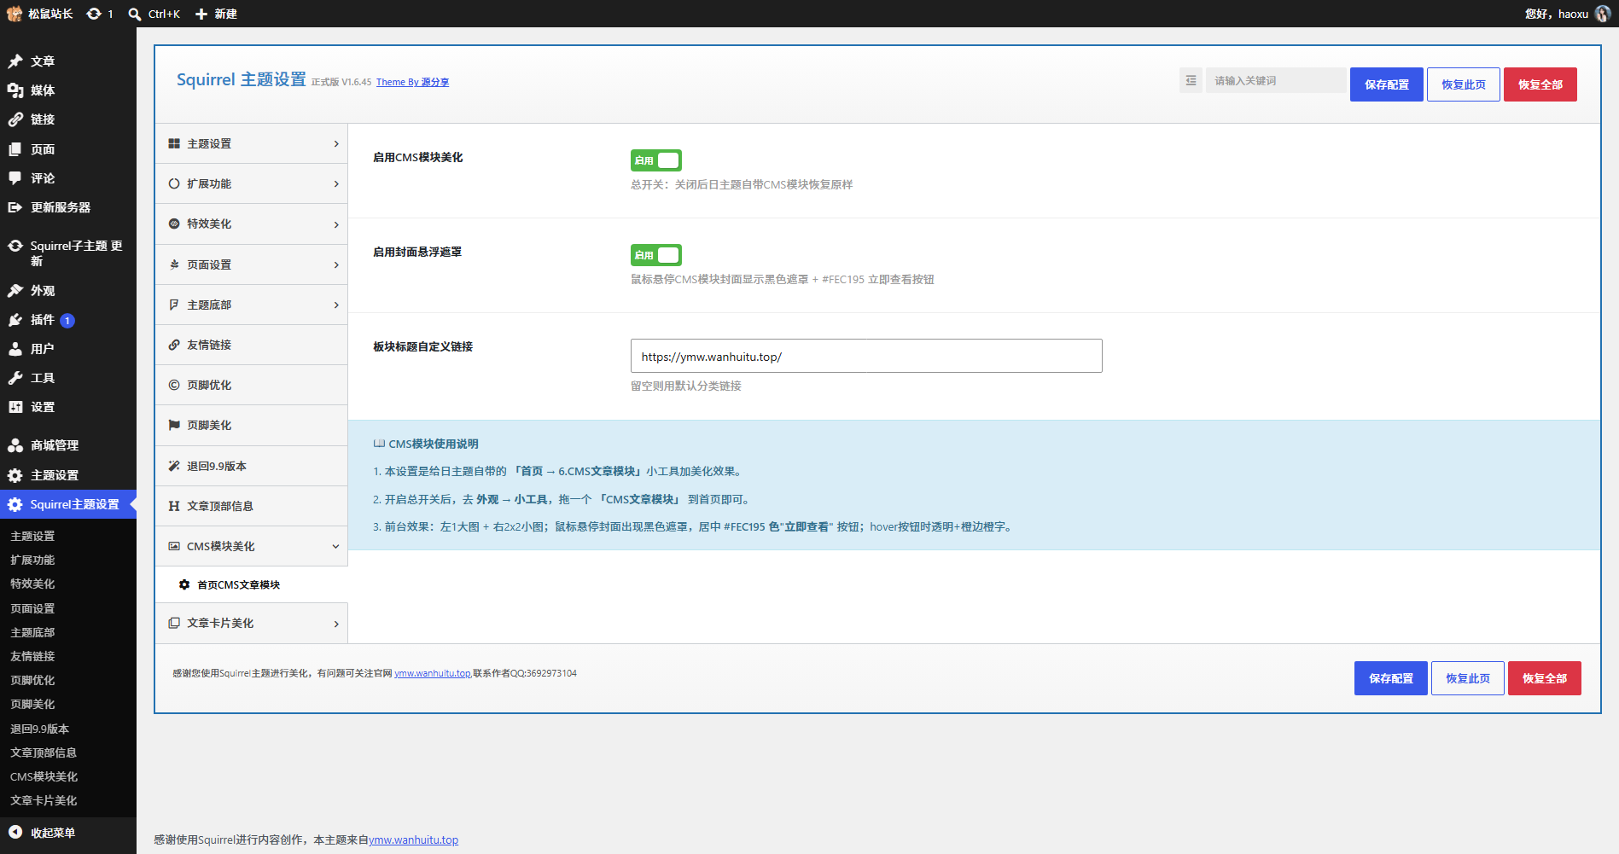
Task: Click the bottom 恢复全部 button
Action: [1544, 678]
